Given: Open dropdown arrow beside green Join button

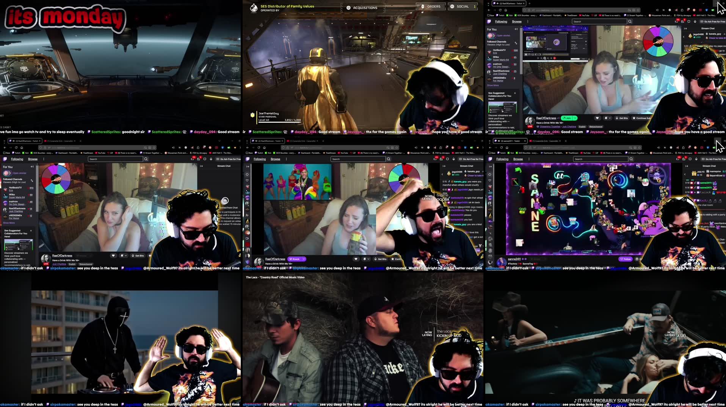Looking at the screenshot, I should 575,118.
